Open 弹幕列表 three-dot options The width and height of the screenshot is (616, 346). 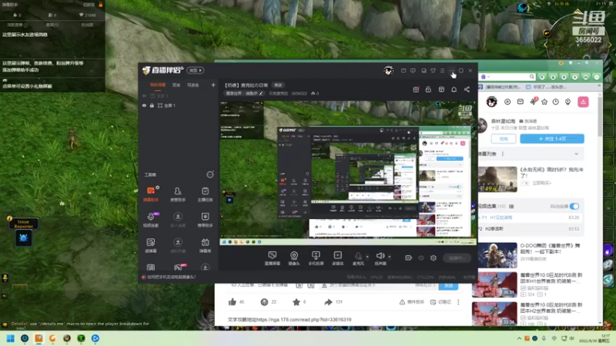pos(503,154)
